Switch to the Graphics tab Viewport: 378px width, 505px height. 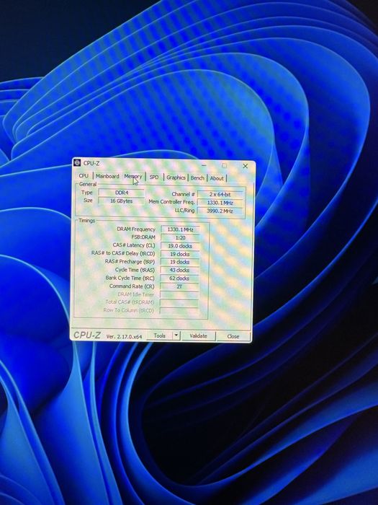[176, 177]
